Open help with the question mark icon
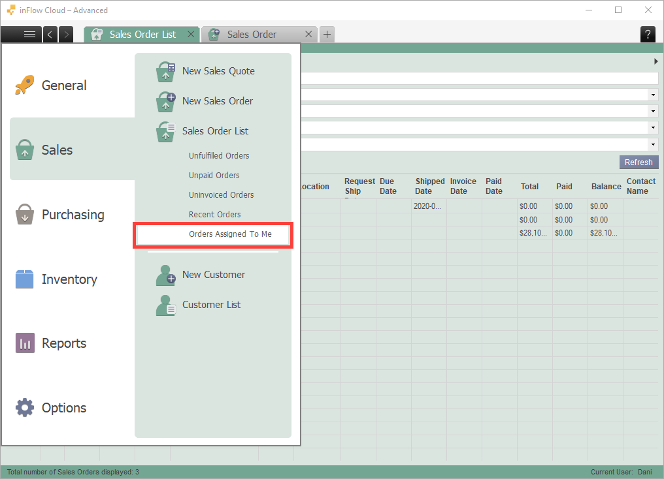 648,34
